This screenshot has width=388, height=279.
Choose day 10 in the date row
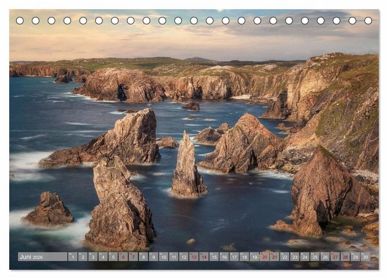(x=163, y=257)
